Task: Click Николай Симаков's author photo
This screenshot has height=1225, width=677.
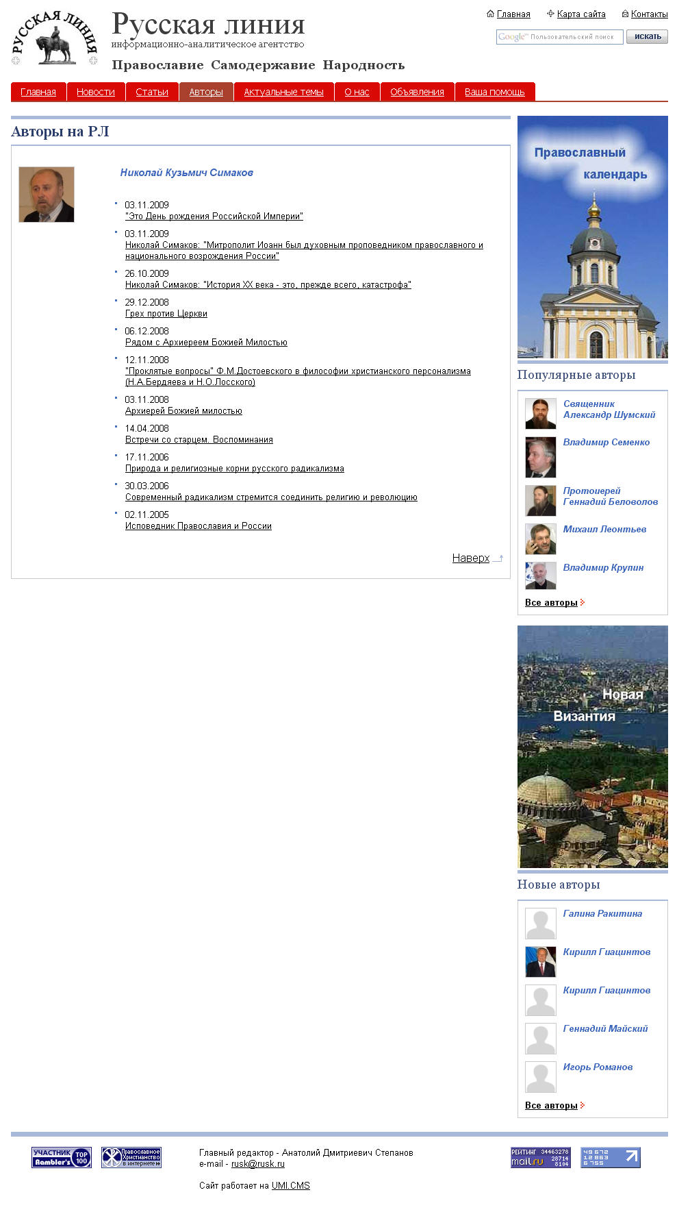Action: (x=47, y=195)
